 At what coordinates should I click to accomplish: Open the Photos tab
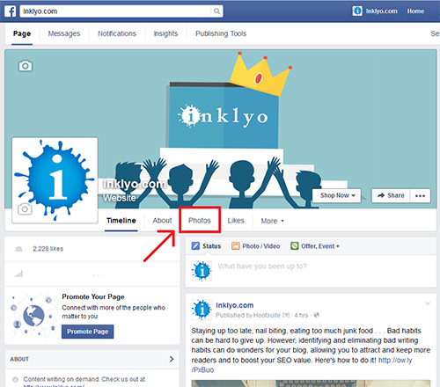(x=200, y=221)
